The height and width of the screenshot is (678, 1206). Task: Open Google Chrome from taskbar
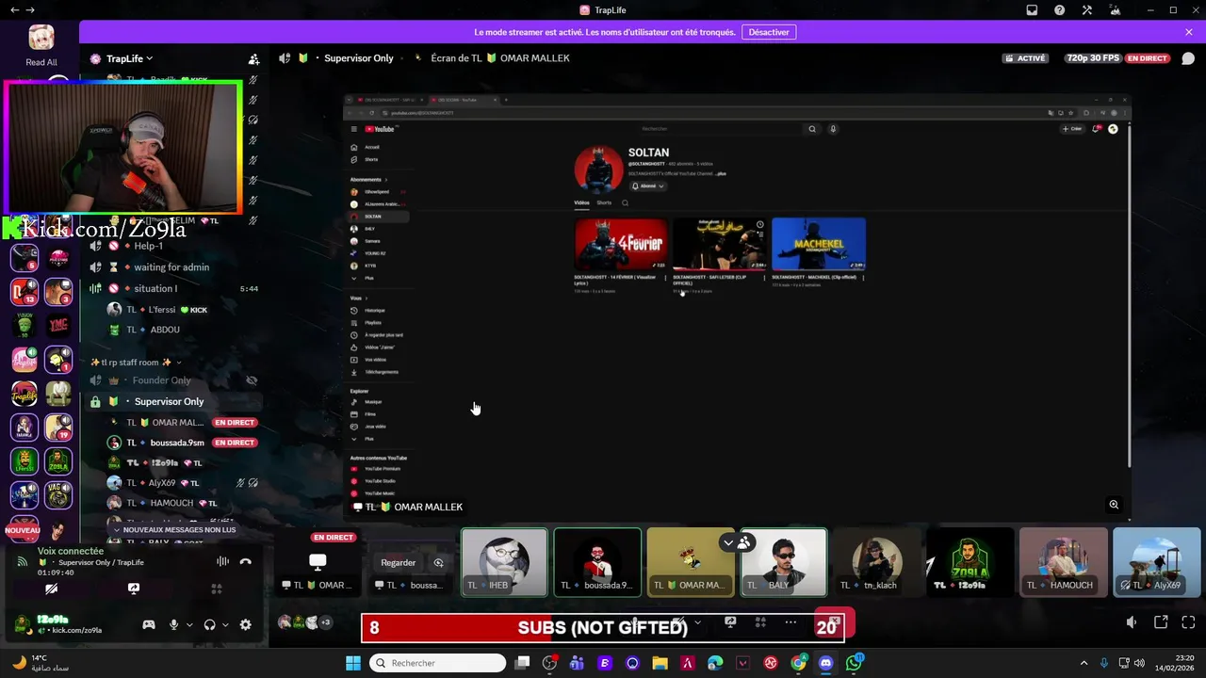pos(798,663)
